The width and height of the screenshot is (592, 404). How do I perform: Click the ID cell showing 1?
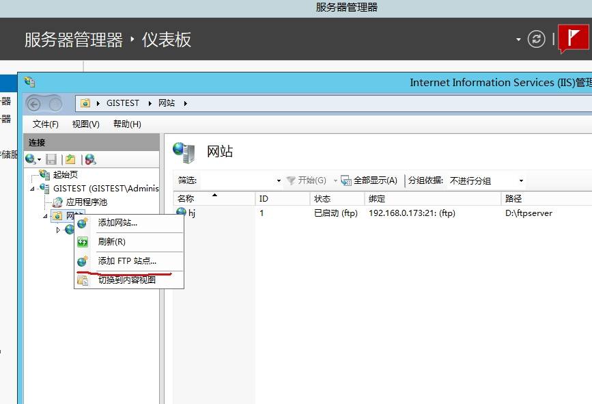point(262,213)
